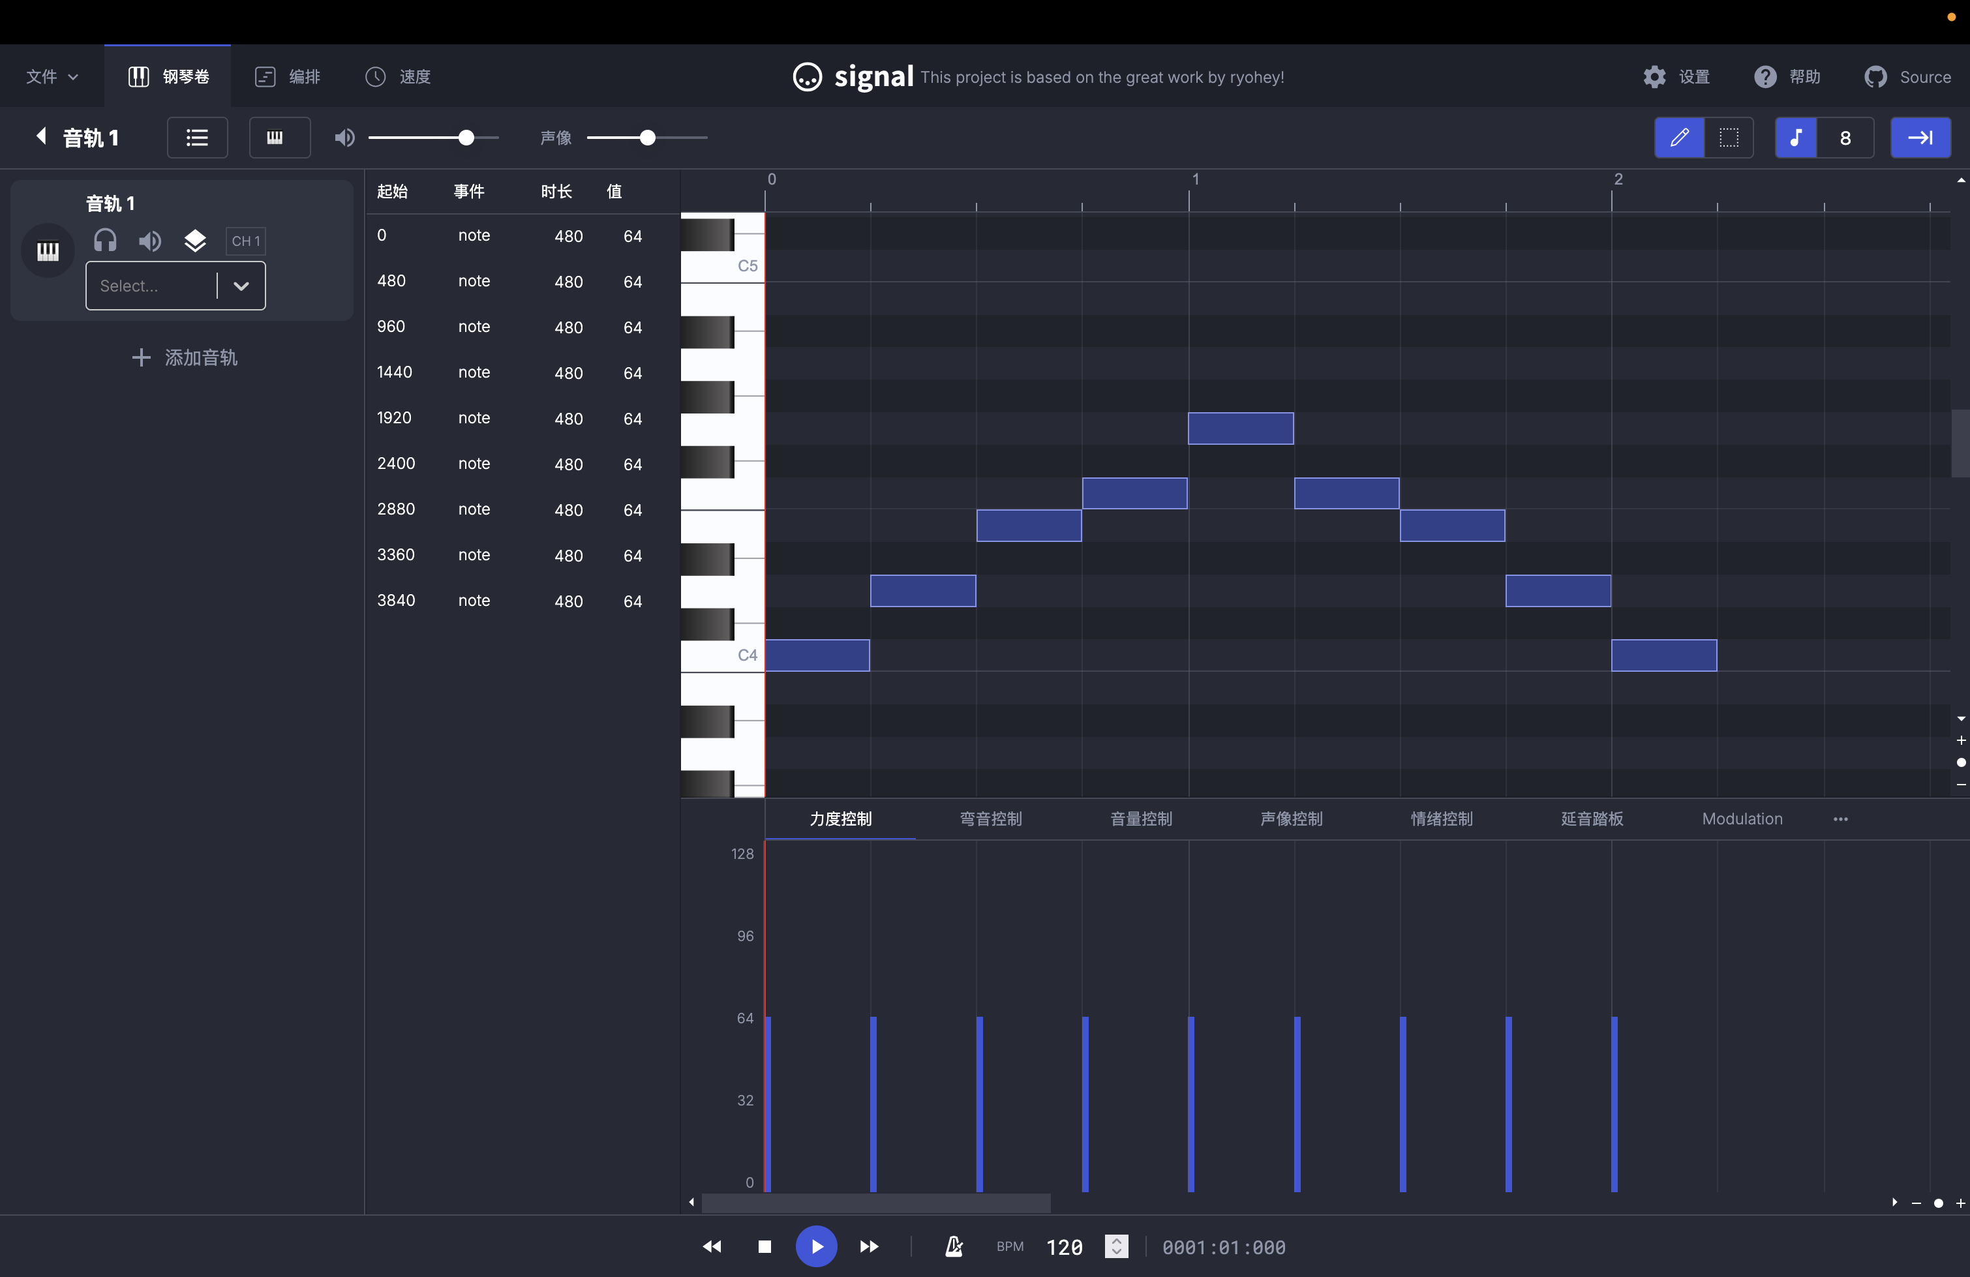Screen dimensions: 1970x1277
Task: Click the track volume slider handle
Action: tap(466, 138)
